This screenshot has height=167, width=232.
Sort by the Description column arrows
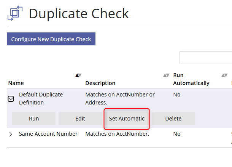click(166, 75)
